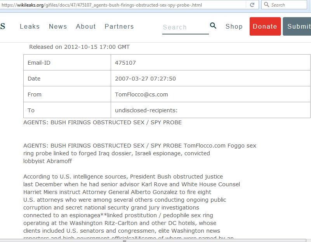Click the From label cell

(x=67, y=94)
